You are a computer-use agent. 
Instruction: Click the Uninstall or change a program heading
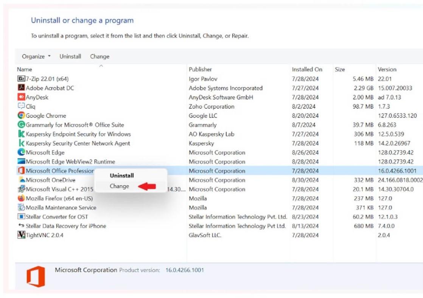click(82, 20)
